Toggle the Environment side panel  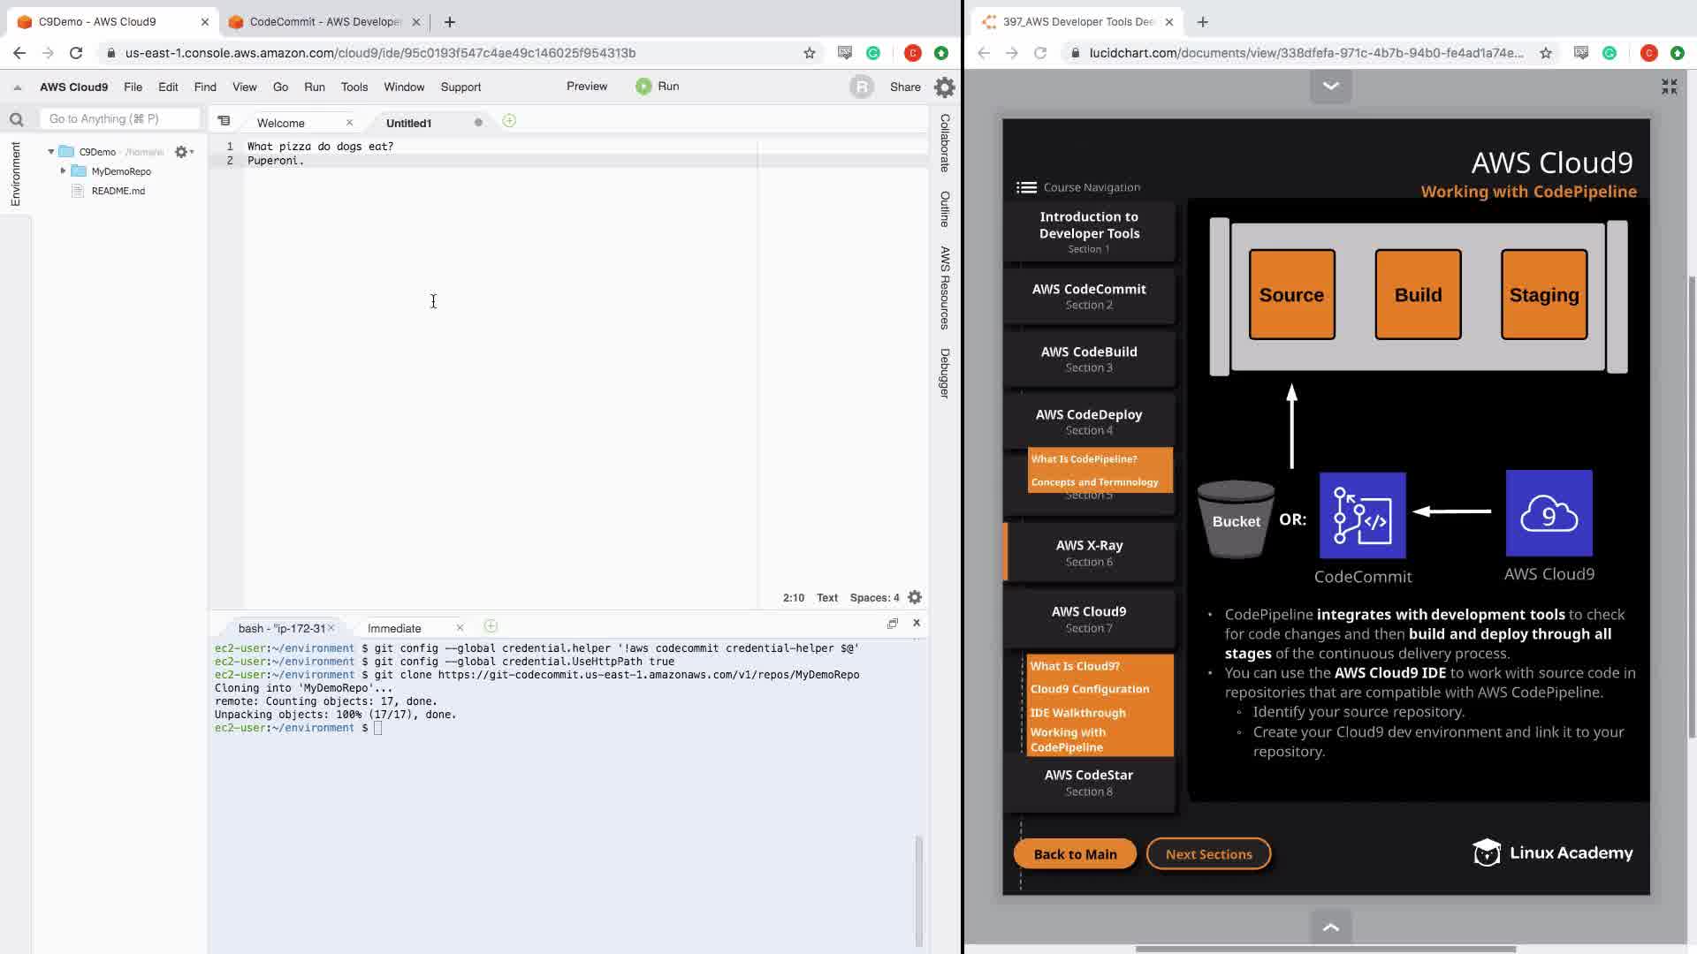tap(15, 174)
